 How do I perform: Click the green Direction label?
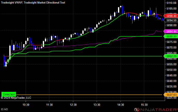coord(9,94)
